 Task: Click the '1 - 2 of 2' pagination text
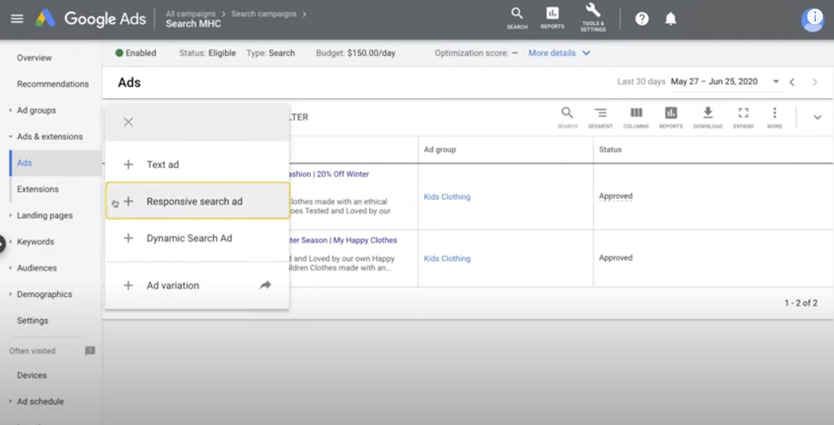(x=800, y=302)
